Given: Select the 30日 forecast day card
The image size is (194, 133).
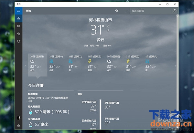Looking at the screenshot, I should click(114, 65).
